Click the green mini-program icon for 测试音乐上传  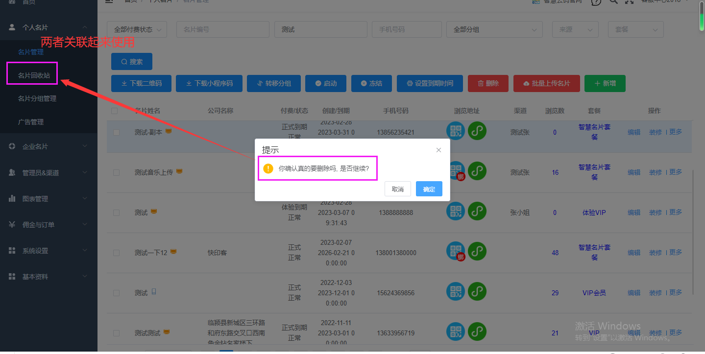pos(477,170)
